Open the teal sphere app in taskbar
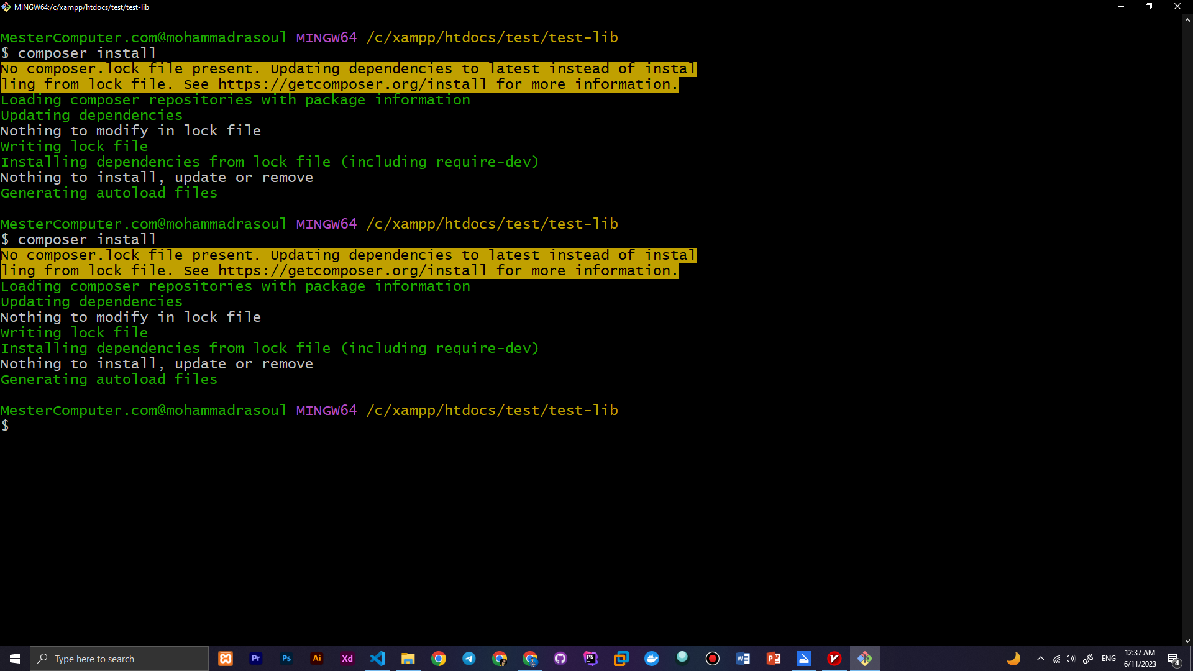Viewport: 1193px width, 671px height. [x=682, y=659]
